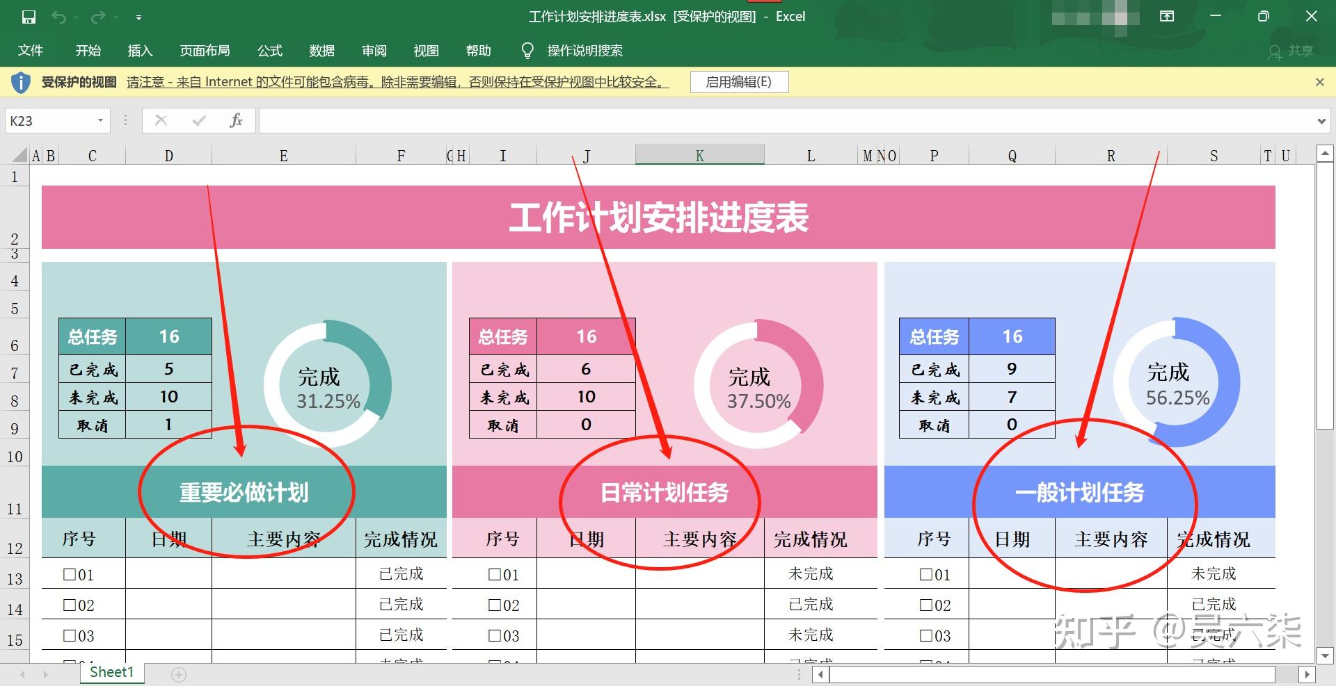This screenshot has width=1336, height=686.
Task: Tick checkbox 02 in the pink daily list
Action: (x=494, y=605)
